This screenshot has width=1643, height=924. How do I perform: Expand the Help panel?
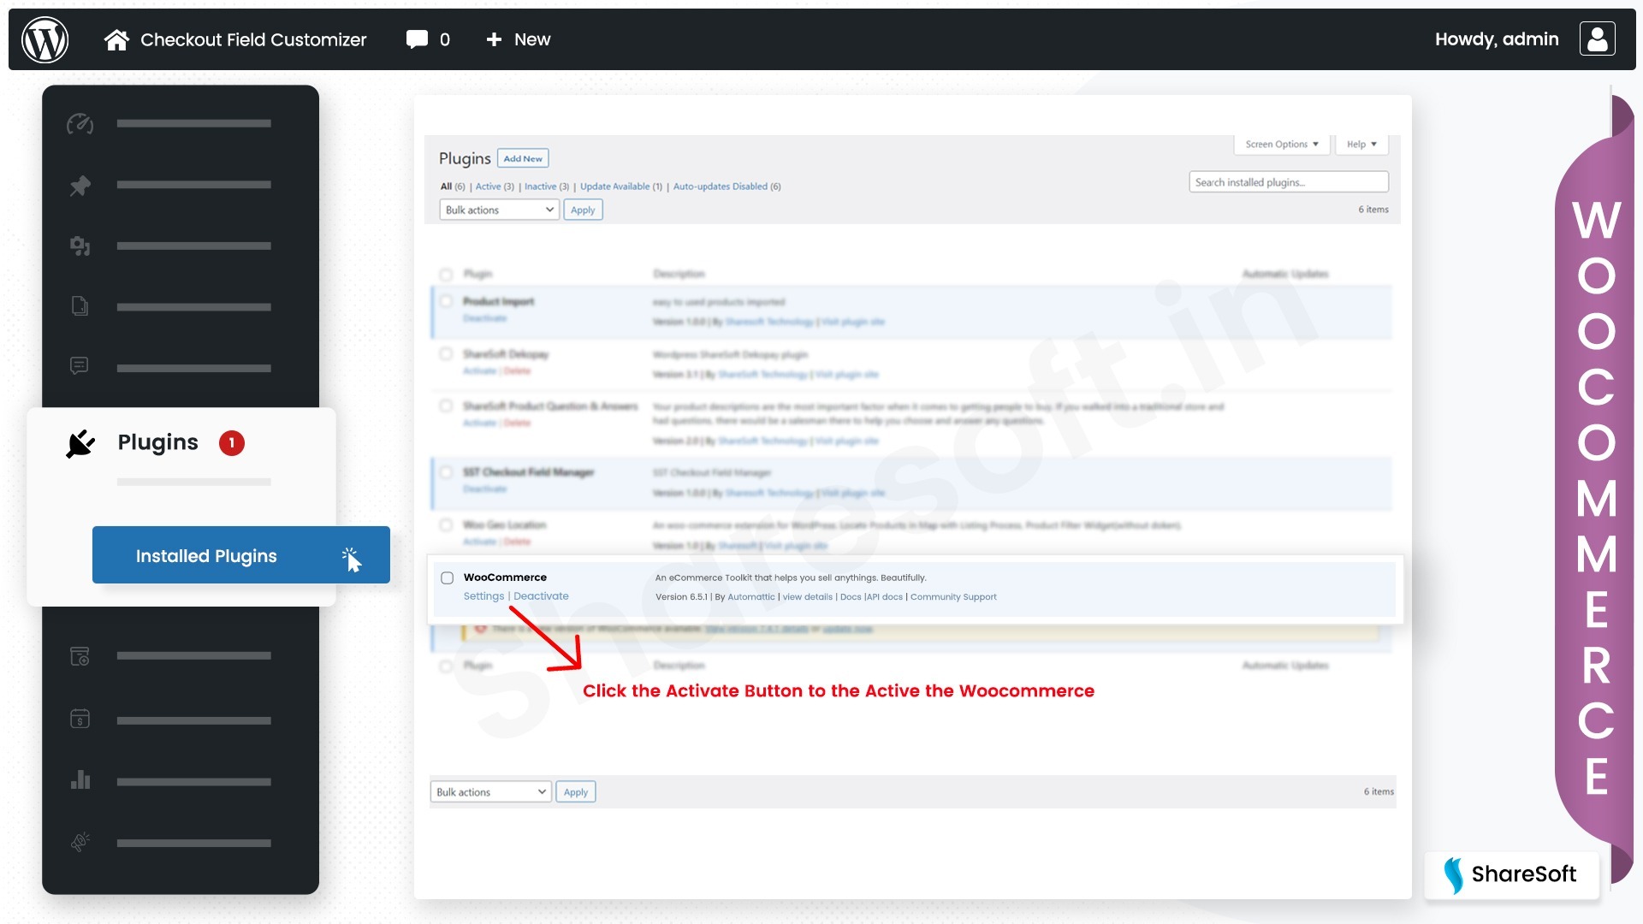tap(1361, 144)
